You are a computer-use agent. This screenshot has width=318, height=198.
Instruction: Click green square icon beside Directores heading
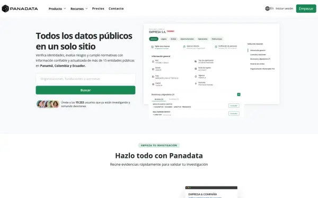[x=238, y=95]
